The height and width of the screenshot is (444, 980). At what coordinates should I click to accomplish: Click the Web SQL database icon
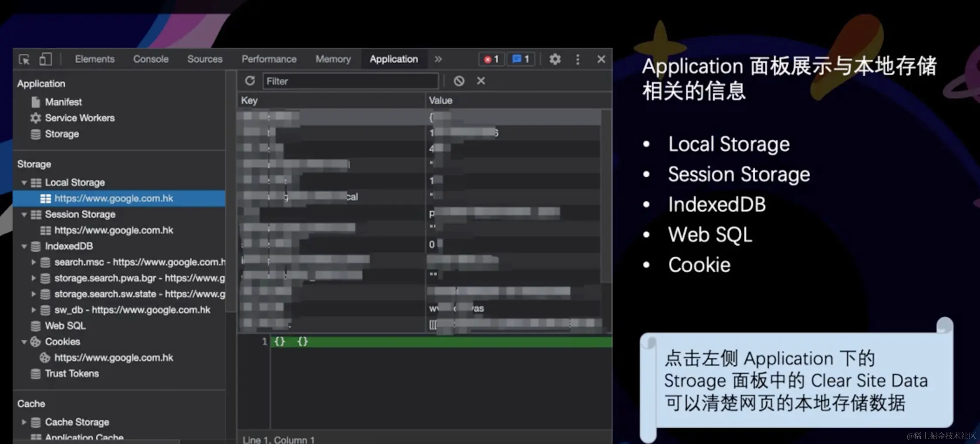click(x=36, y=326)
